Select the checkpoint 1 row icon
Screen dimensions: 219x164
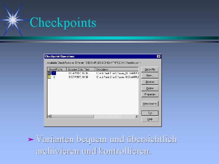pyautogui.click(x=50, y=73)
